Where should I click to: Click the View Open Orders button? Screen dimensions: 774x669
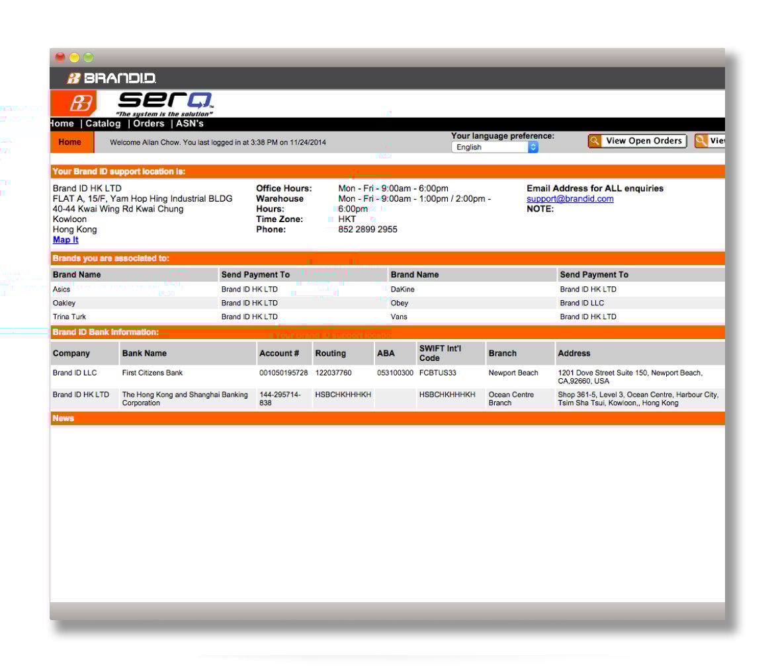[637, 141]
